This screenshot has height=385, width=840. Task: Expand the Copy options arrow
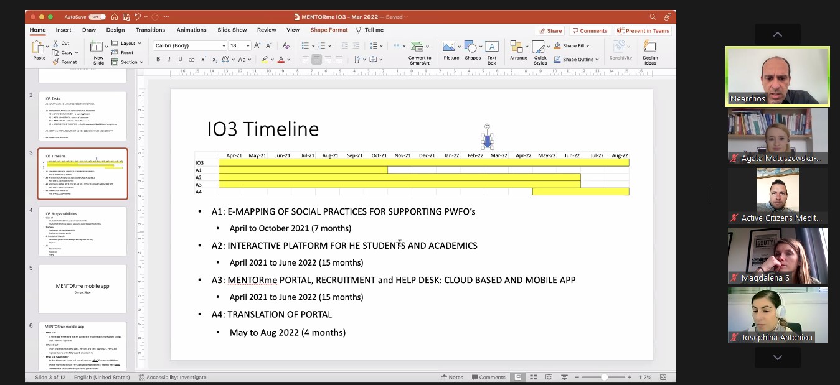click(x=76, y=53)
